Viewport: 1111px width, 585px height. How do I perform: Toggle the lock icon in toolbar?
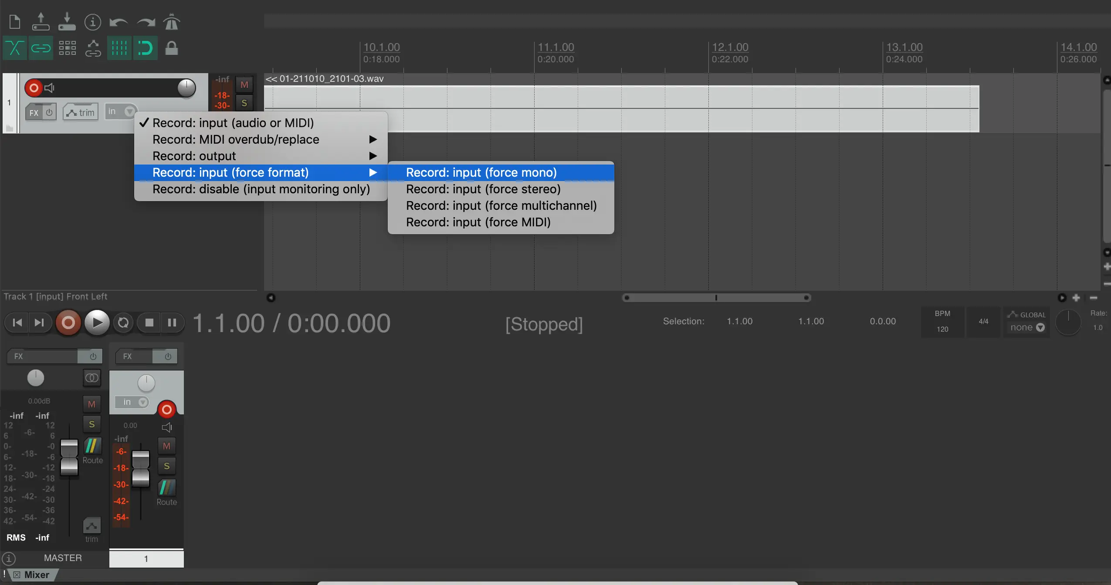point(171,48)
